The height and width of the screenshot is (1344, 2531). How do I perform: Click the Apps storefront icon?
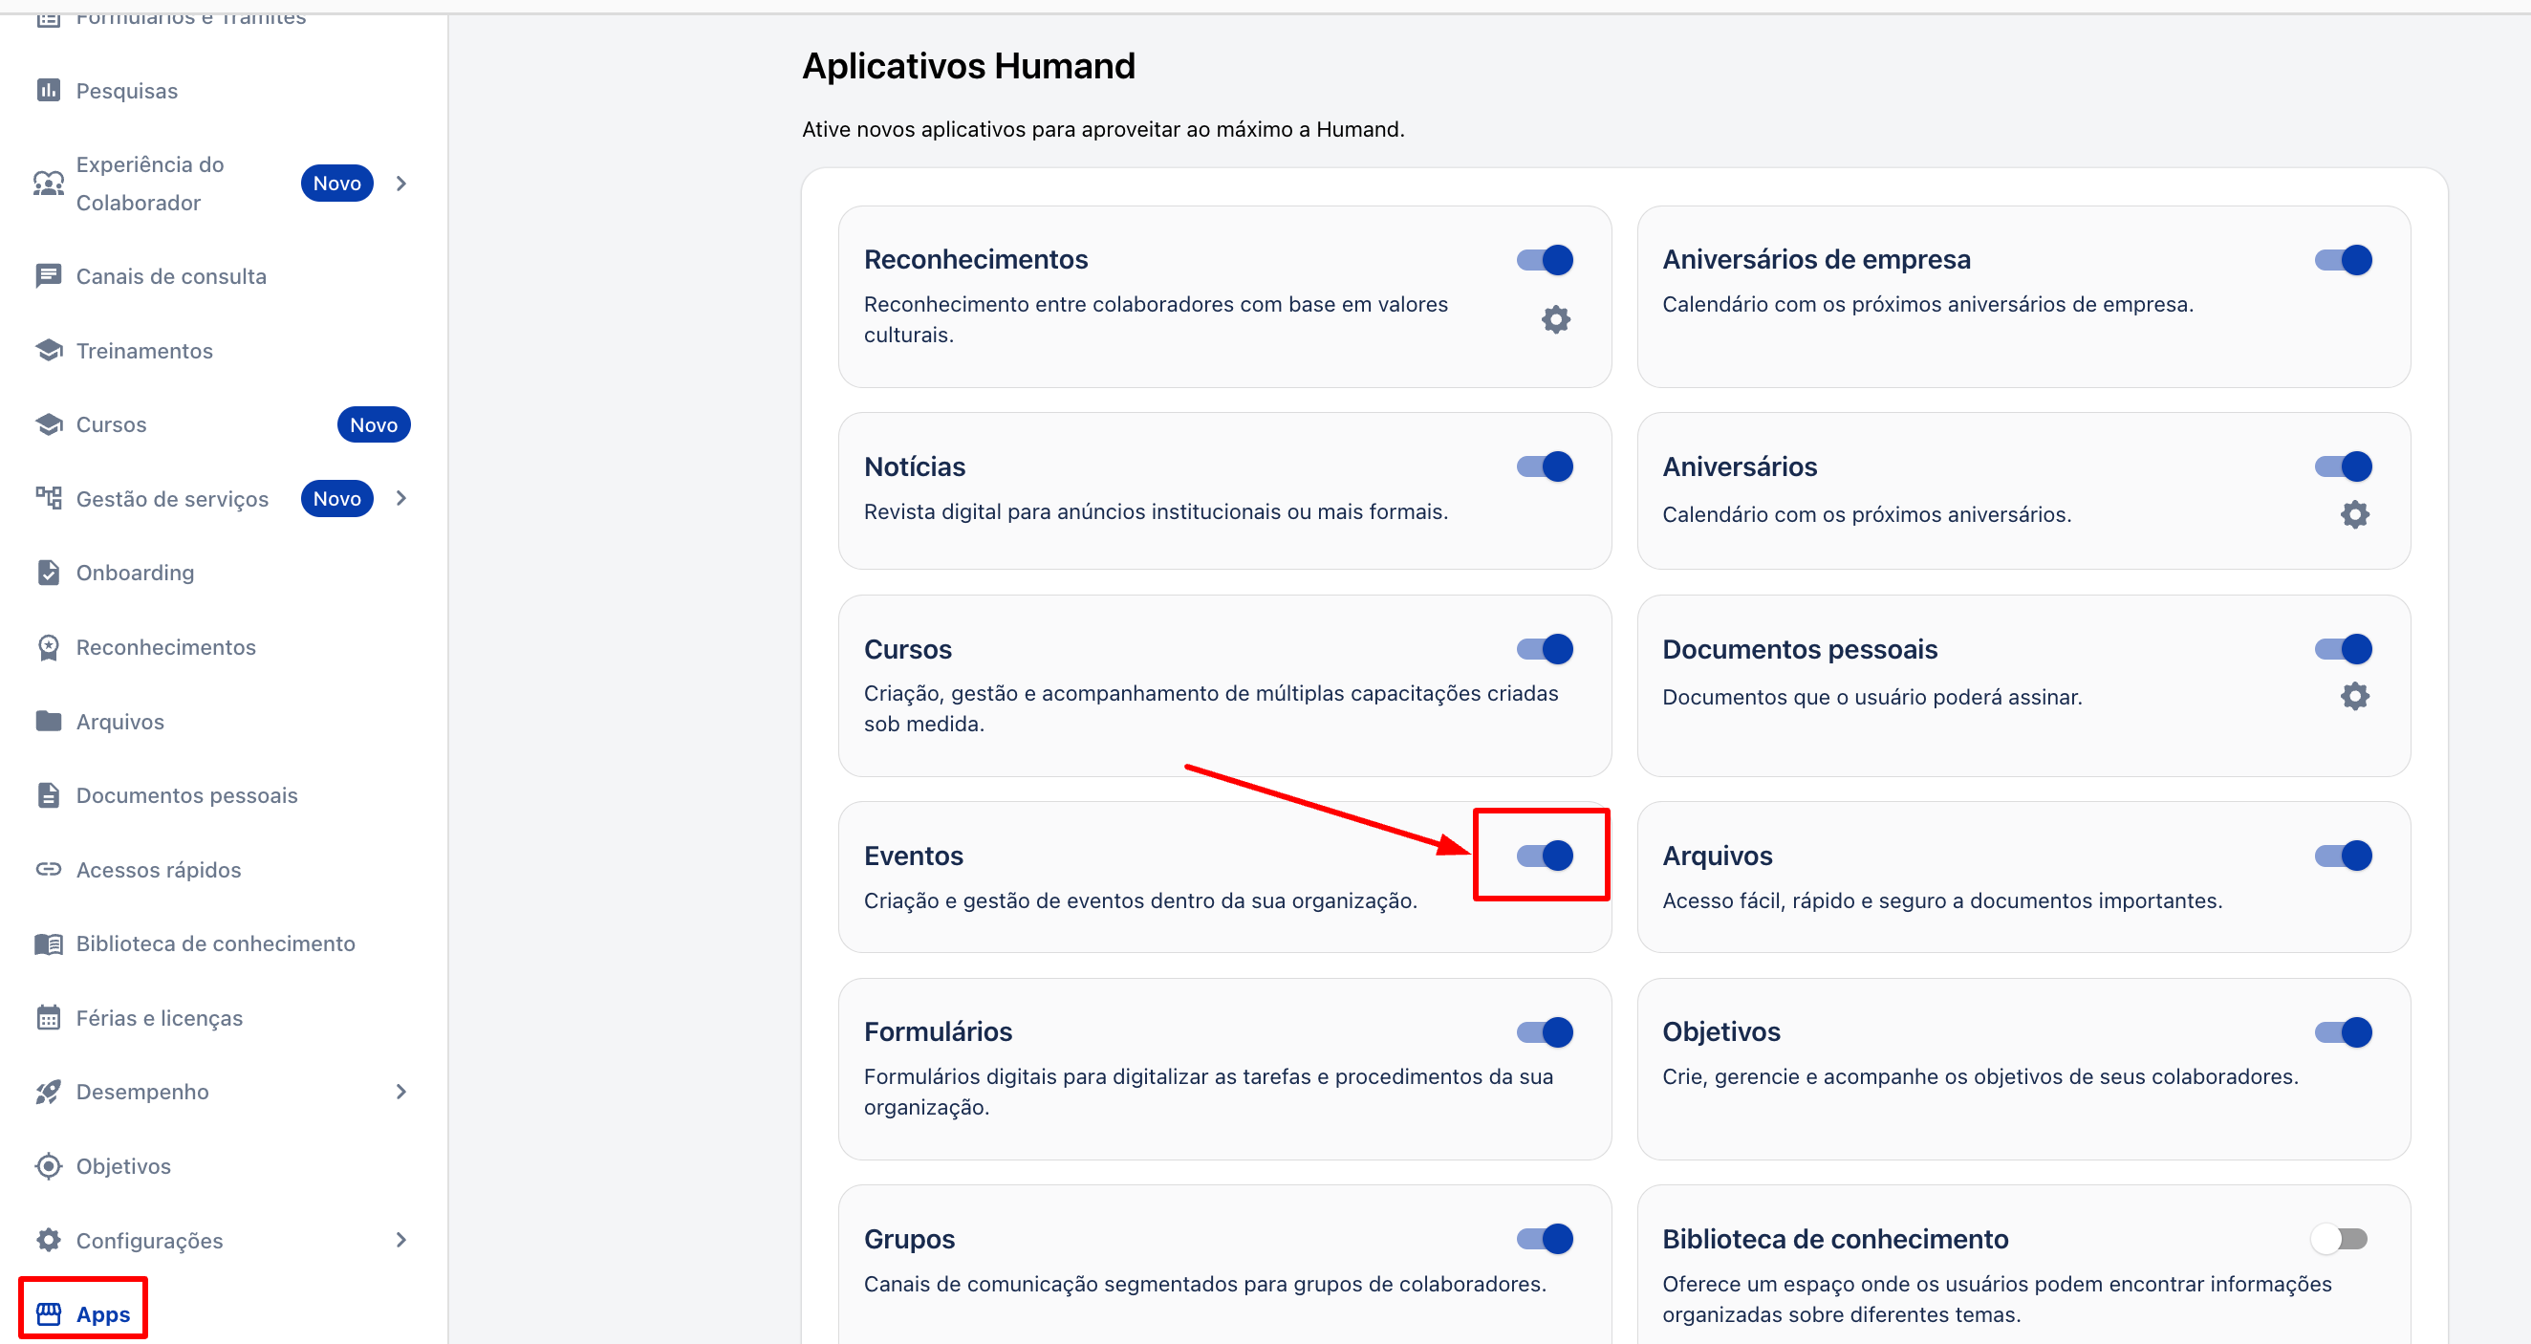coord(48,1313)
